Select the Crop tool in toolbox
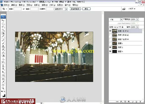 pyautogui.click(x=3, y=33)
